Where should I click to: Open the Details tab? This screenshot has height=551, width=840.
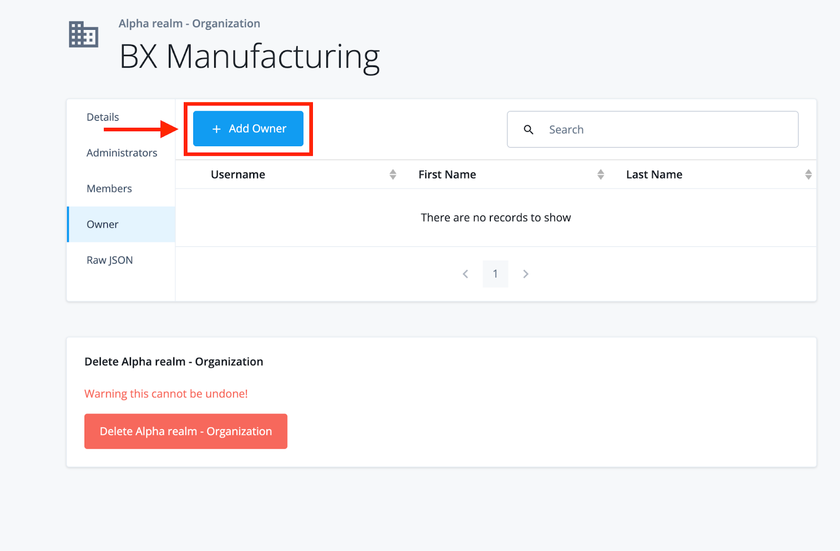click(103, 117)
